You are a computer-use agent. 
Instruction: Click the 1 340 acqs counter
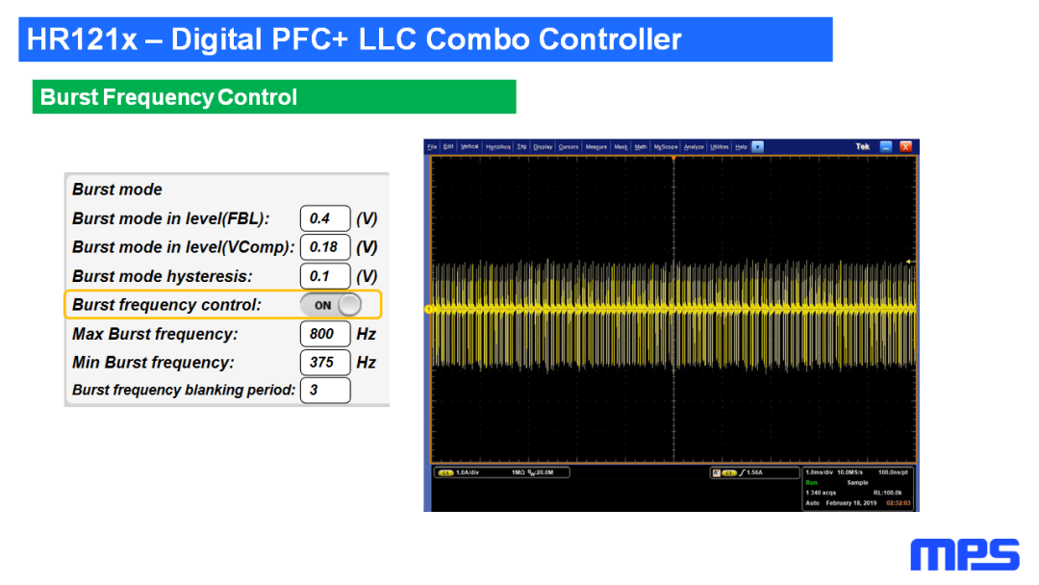click(821, 493)
